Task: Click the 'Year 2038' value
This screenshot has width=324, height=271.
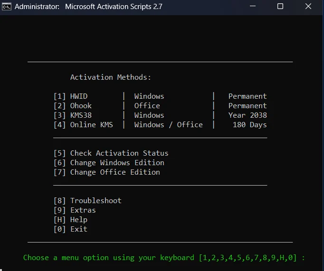Action: coord(248,115)
